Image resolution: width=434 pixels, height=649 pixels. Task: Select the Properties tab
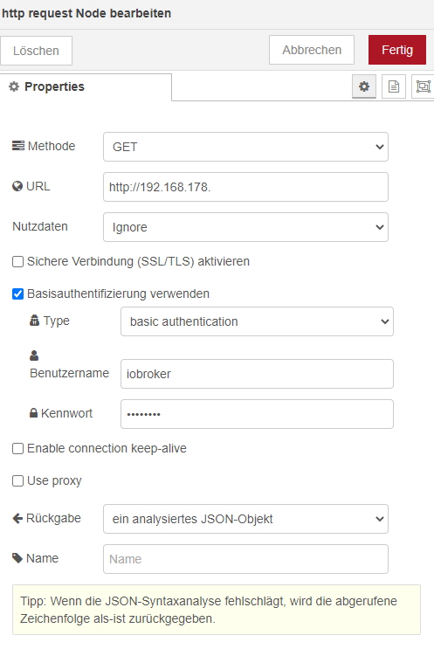click(x=86, y=87)
